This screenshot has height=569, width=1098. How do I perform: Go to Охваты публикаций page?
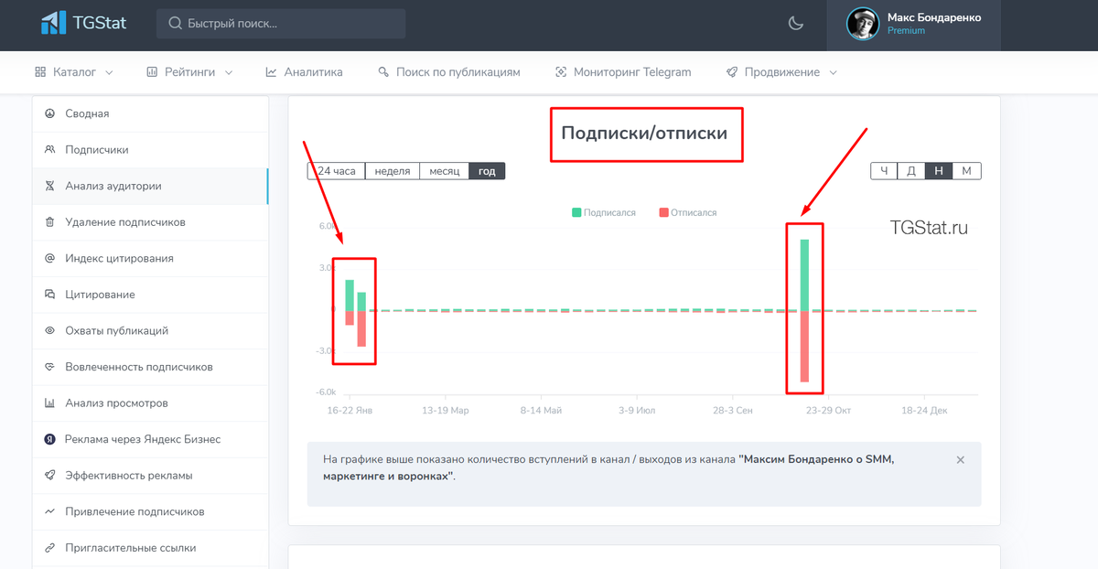[x=150, y=331]
